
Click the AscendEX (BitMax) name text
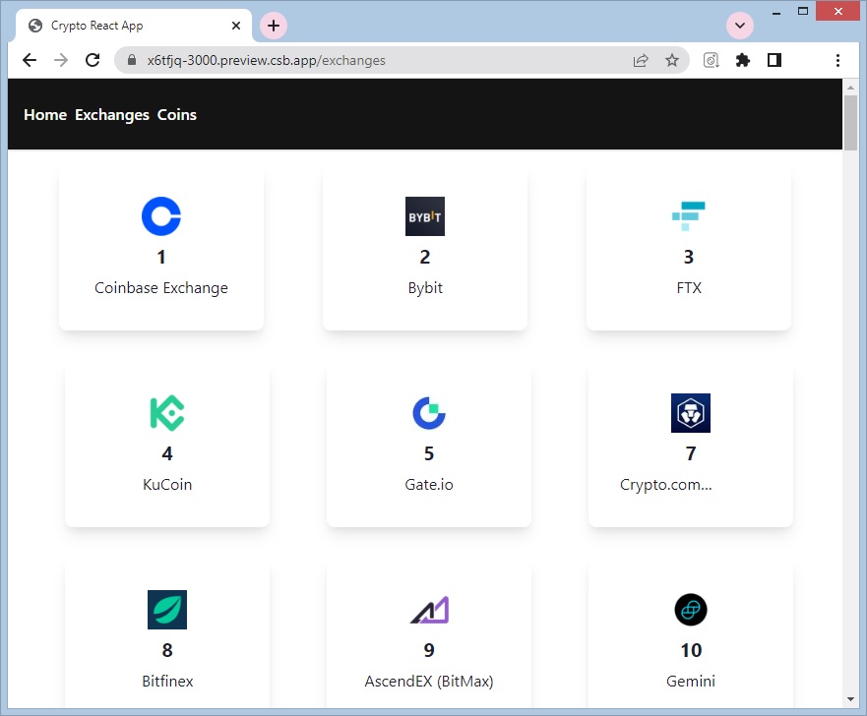428,682
